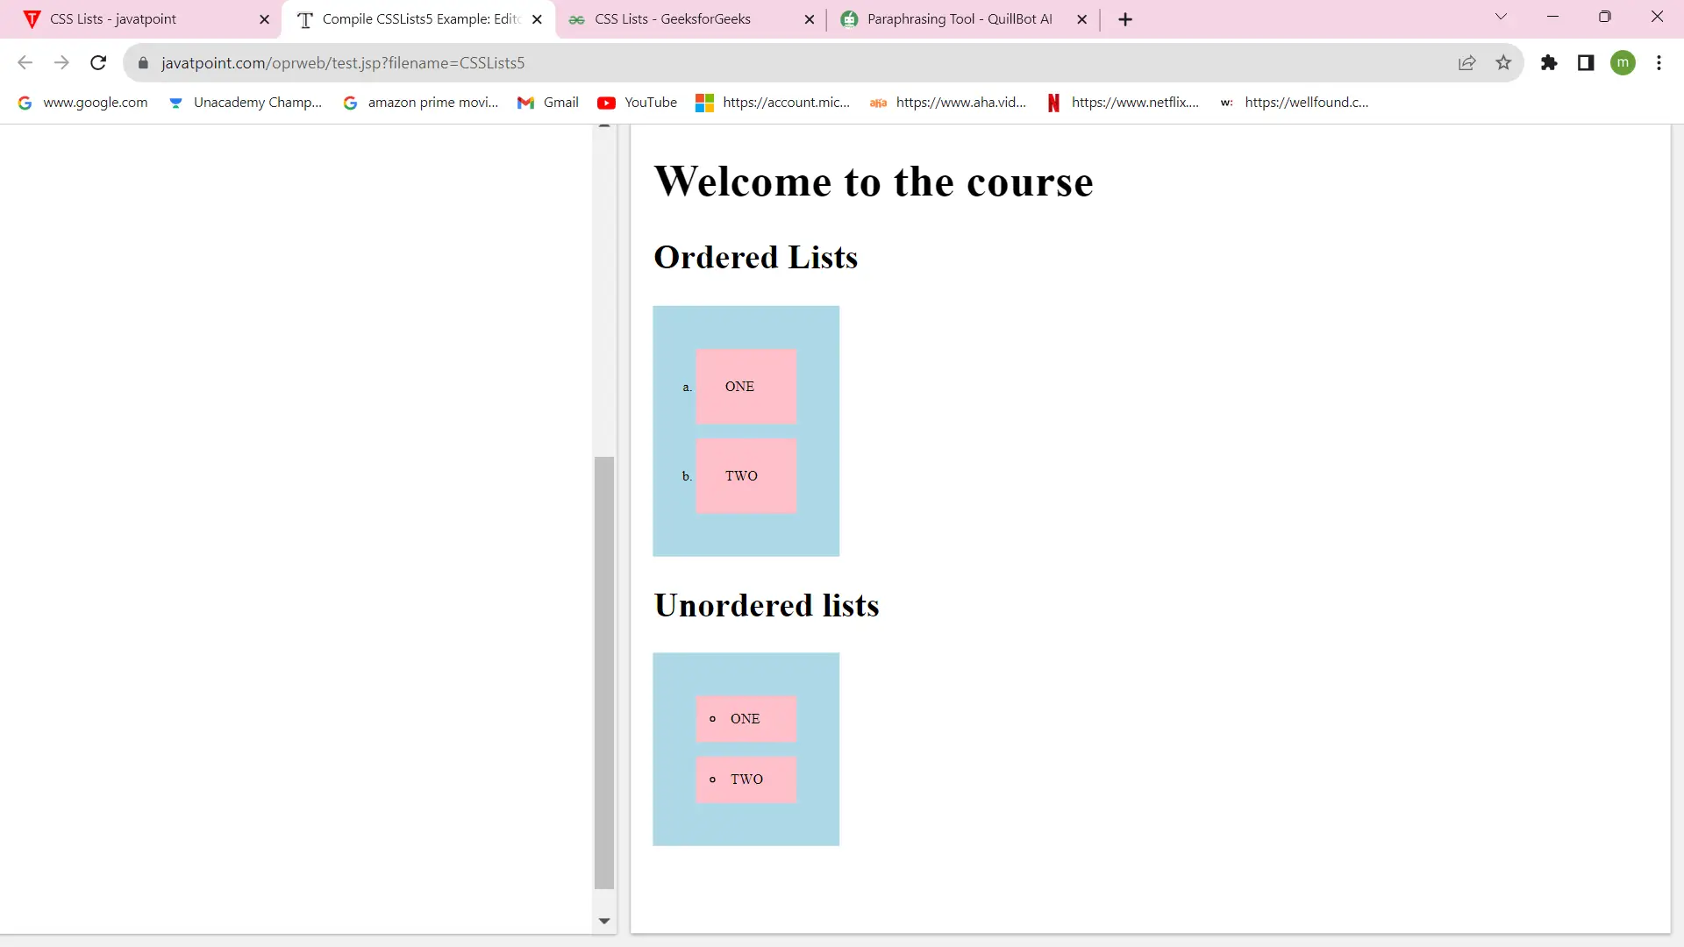
Task: Click the browser bookmarks star icon
Action: (x=1502, y=62)
